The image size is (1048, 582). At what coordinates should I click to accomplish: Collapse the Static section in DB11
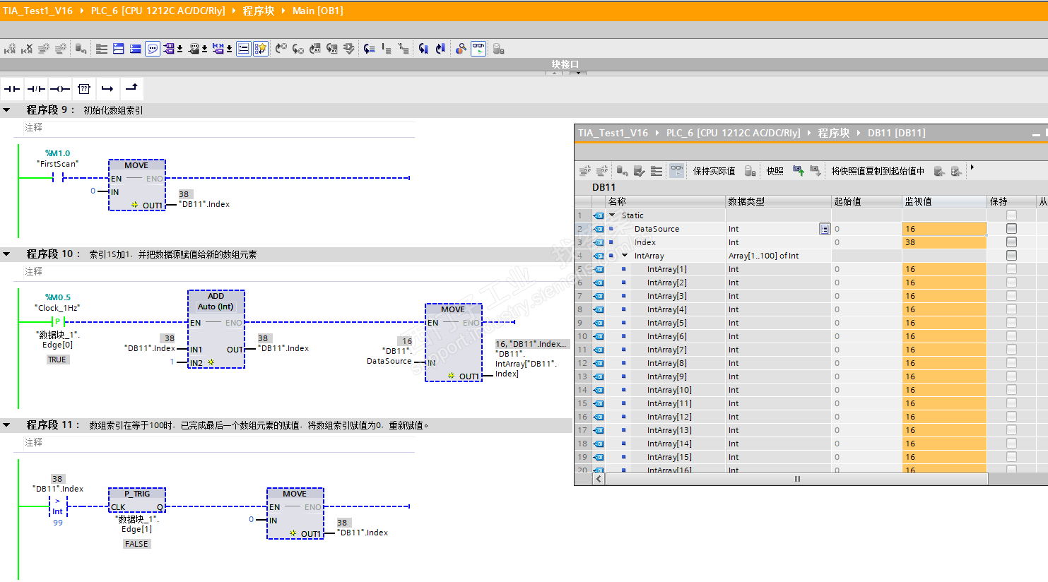coord(612,215)
